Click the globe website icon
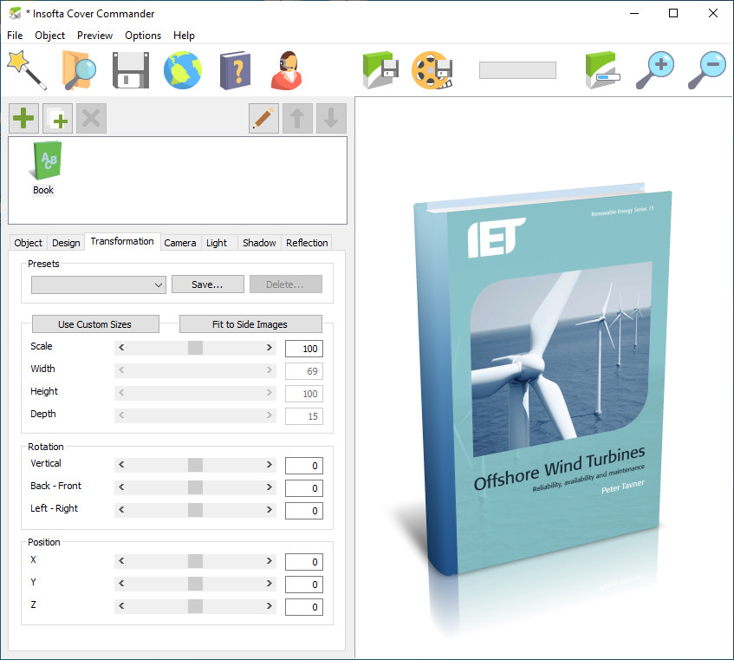The image size is (734, 660). click(x=183, y=69)
